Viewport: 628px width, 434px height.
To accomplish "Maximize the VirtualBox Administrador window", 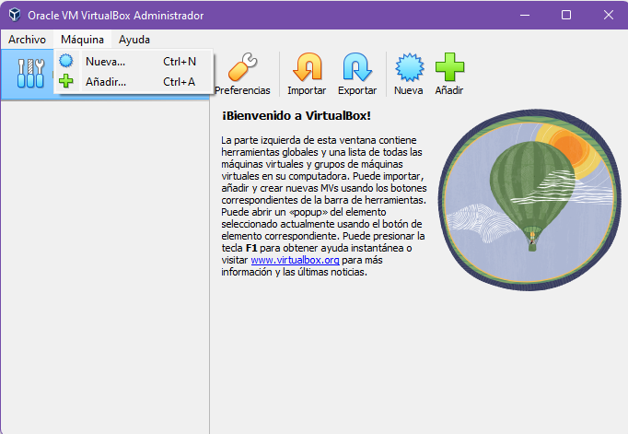I will click(566, 16).
